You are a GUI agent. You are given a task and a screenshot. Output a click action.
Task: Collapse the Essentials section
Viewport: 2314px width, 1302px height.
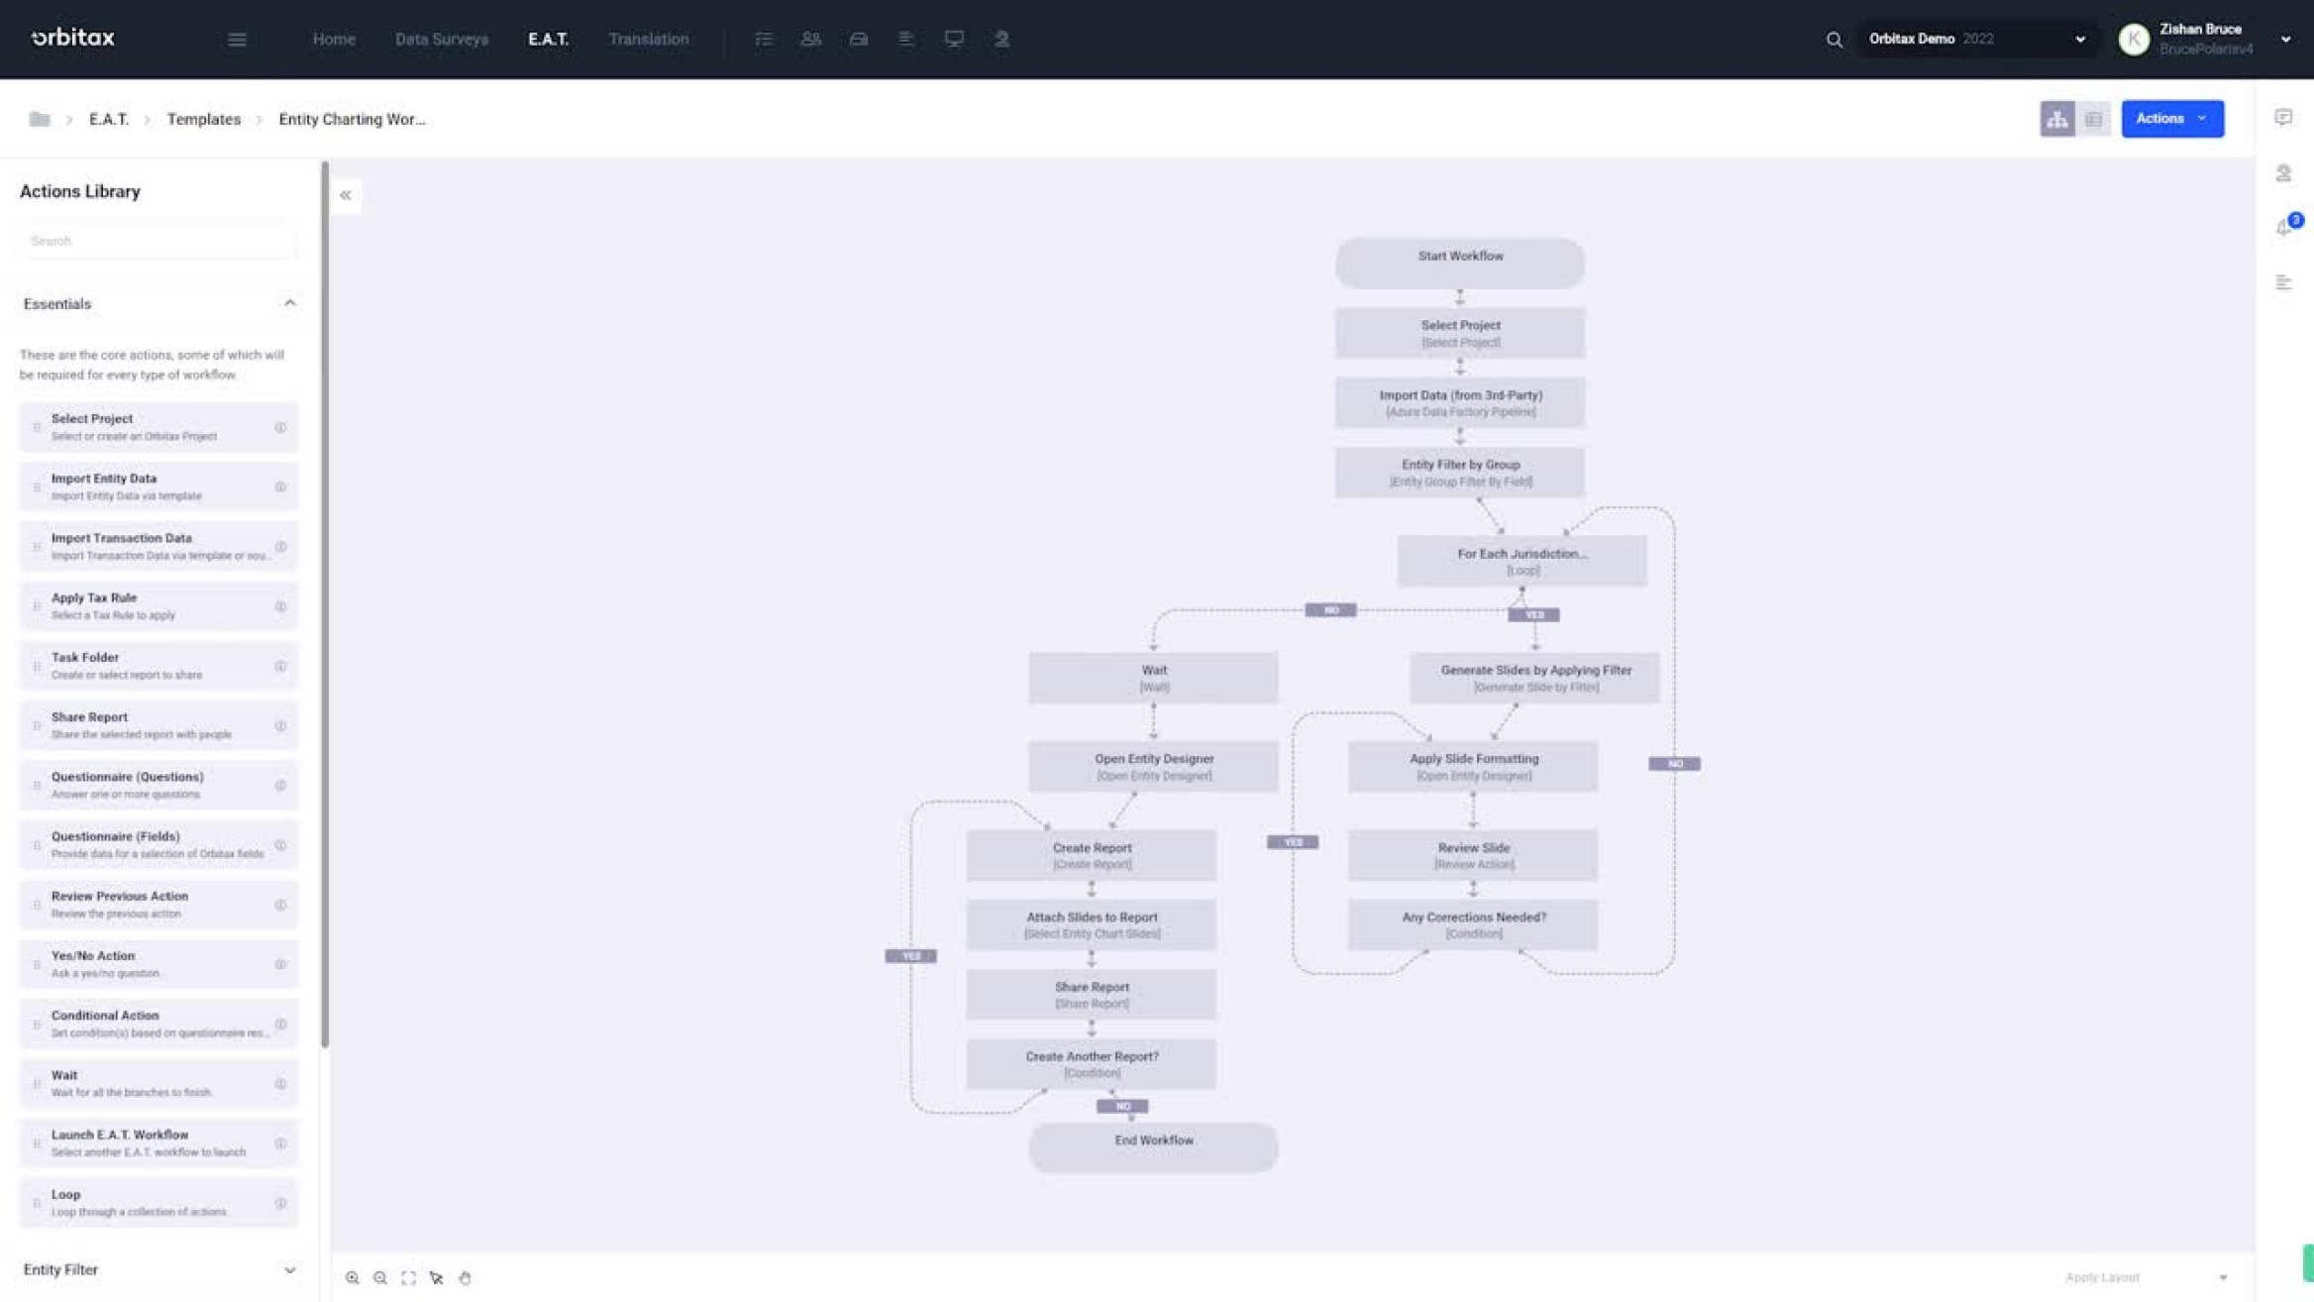(290, 303)
